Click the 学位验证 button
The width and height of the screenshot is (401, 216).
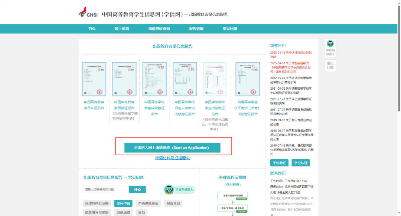pyautogui.click(x=279, y=163)
